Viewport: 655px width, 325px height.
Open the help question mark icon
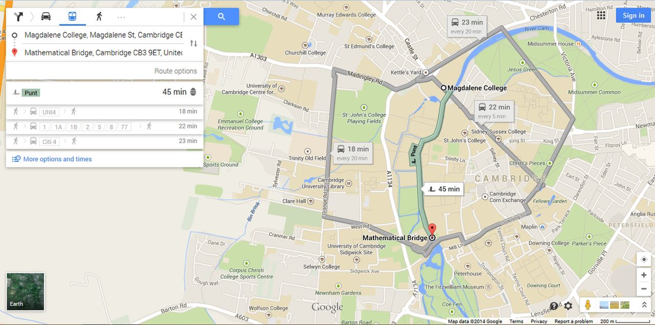(x=554, y=306)
